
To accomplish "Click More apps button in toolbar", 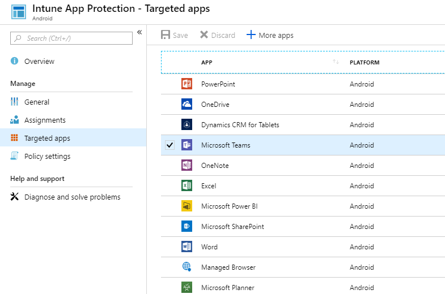I will pyautogui.click(x=270, y=35).
